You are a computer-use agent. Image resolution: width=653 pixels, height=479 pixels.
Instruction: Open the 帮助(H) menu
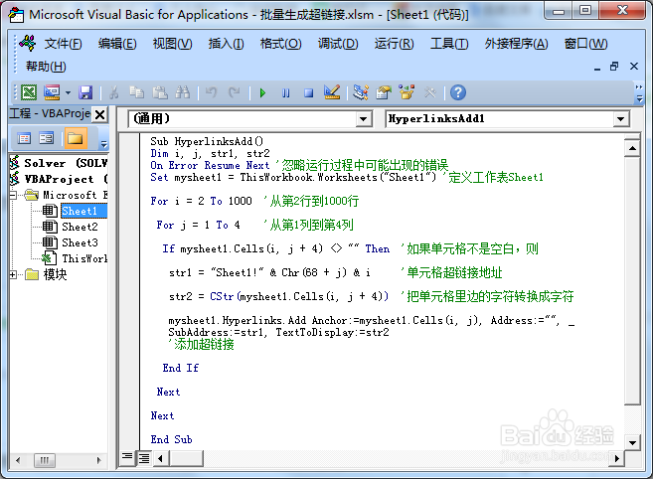[x=46, y=67]
